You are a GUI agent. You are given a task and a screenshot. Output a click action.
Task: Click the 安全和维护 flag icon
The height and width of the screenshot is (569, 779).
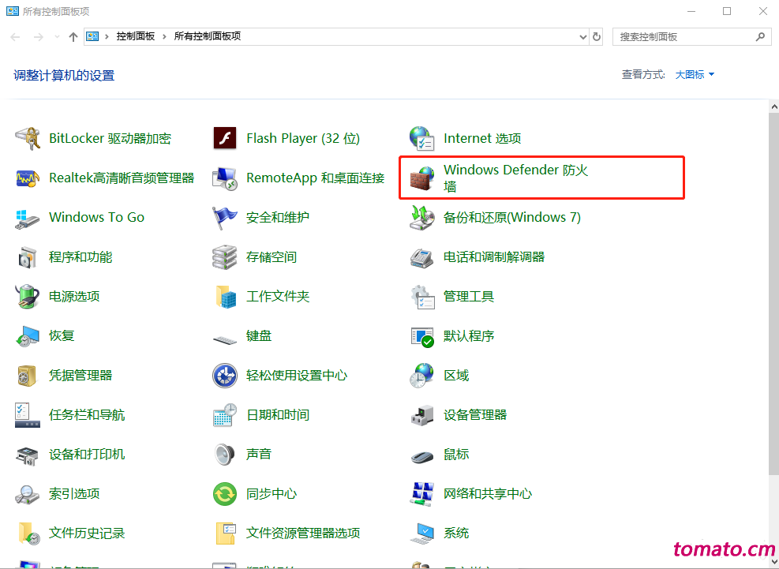(225, 218)
